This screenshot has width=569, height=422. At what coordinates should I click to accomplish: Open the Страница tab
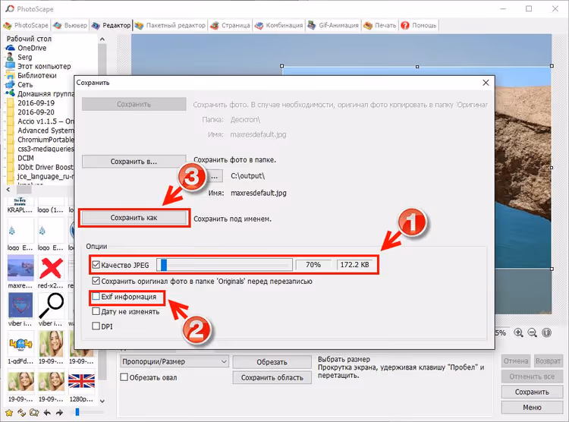(x=230, y=25)
